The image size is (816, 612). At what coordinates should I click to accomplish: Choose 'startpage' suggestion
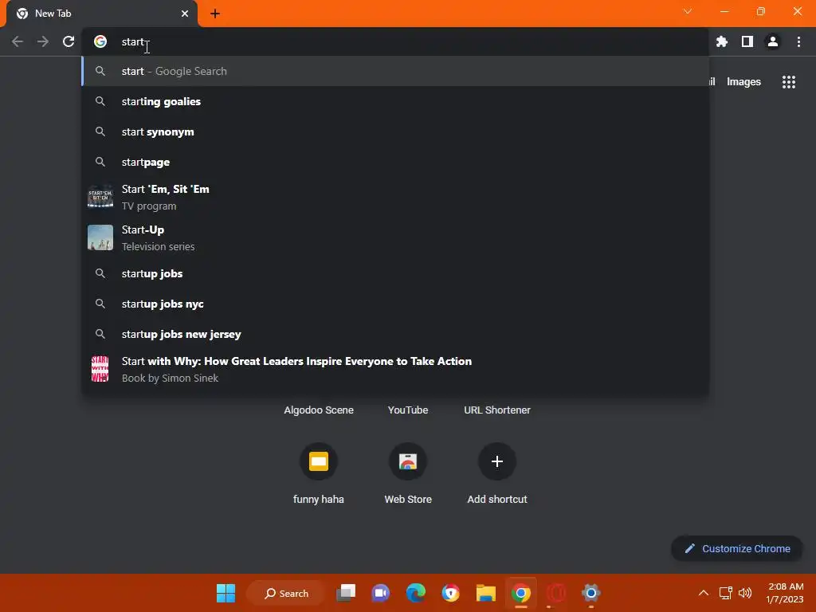[395, 162]
